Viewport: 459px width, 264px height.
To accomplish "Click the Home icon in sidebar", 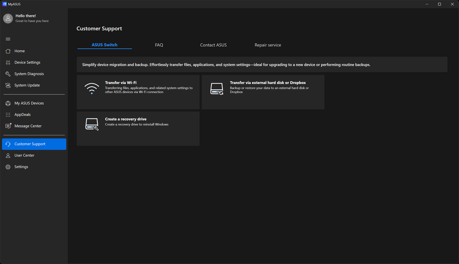I will (x=8, y=51).
